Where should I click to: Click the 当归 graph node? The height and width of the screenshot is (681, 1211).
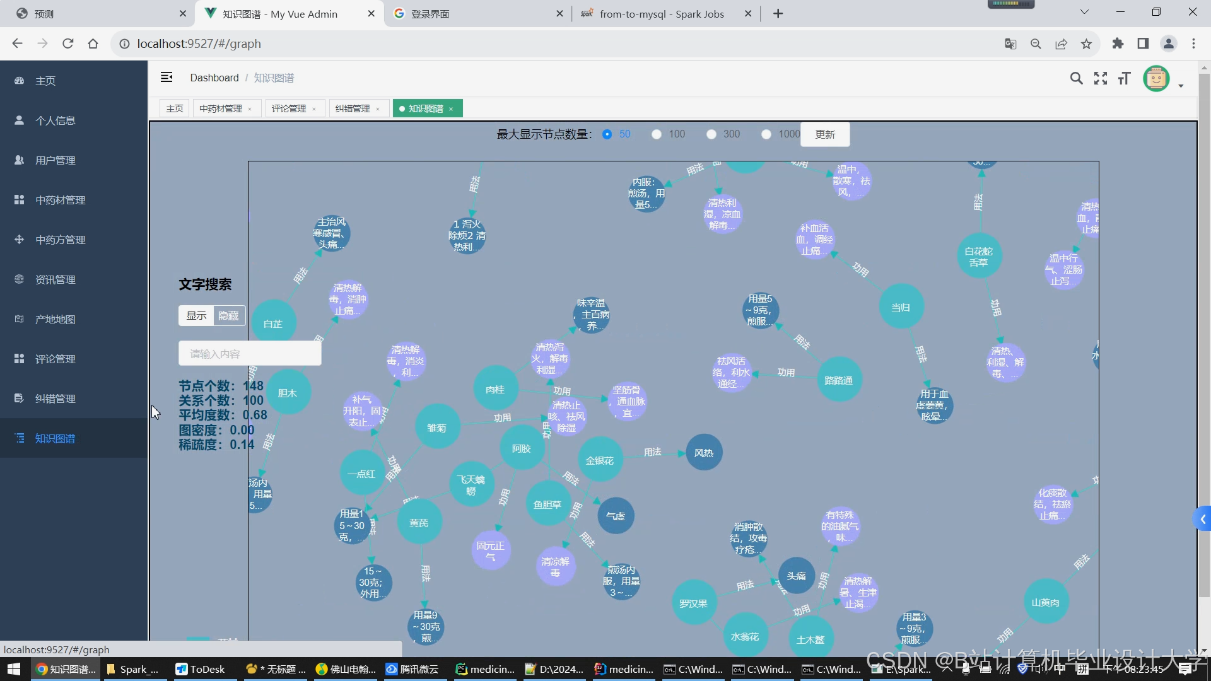click(901, 307)
